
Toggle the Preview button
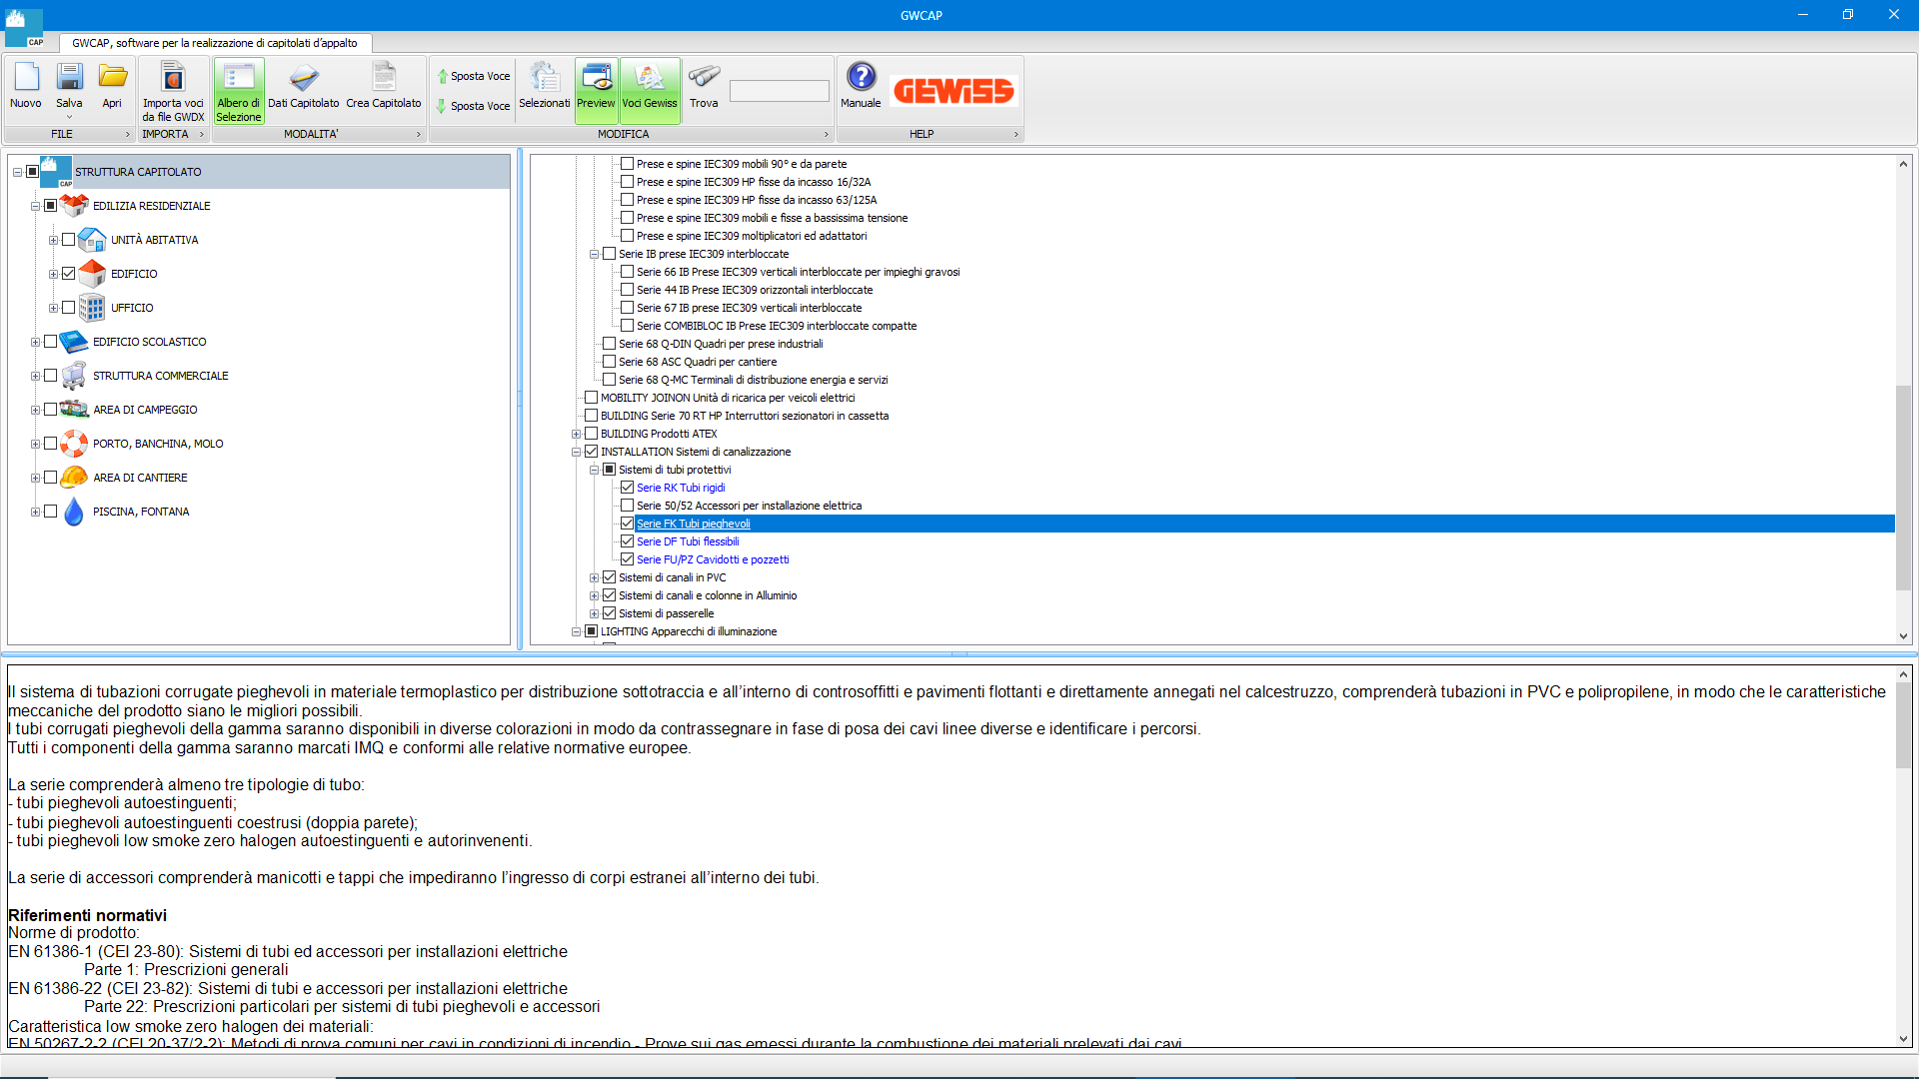point(596,91)
